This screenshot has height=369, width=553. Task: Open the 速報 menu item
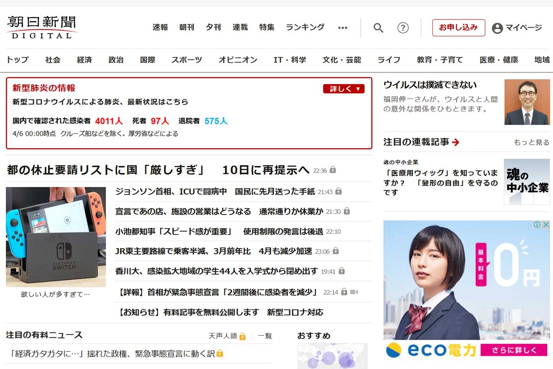[160, 27]
